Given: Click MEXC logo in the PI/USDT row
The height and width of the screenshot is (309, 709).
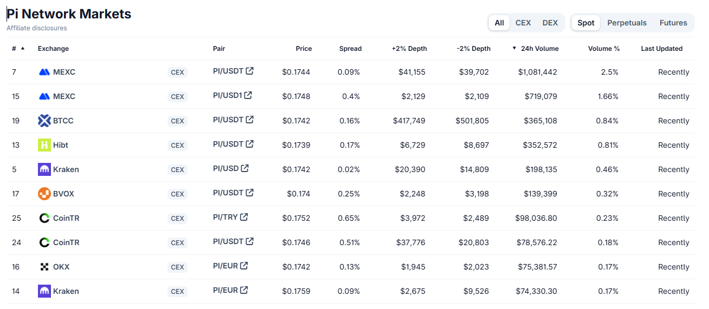Looking at the screenshot, I should click(44, 72).
